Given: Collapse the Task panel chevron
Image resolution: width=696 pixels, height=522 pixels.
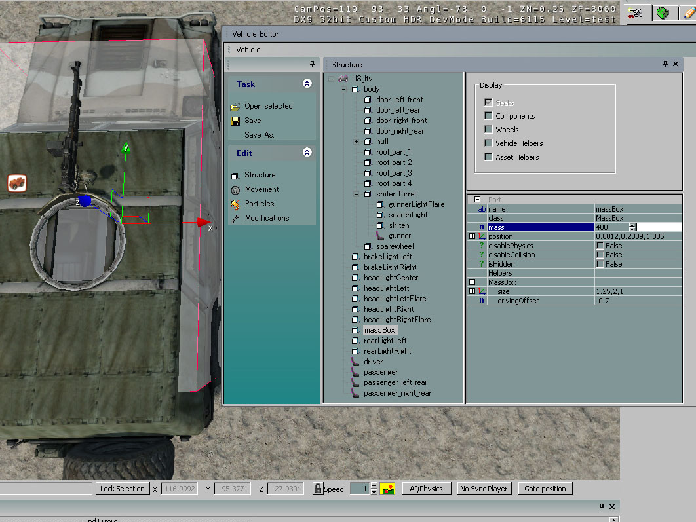Looking at the screenshot, I should click(307, 83).
